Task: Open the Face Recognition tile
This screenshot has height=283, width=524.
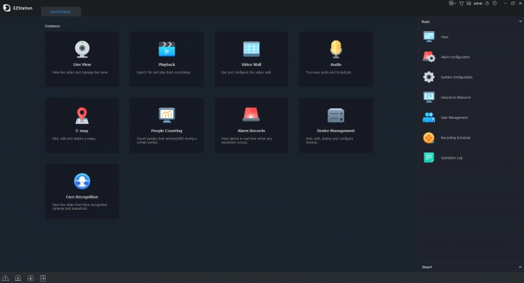Action: tap(82, 192)
